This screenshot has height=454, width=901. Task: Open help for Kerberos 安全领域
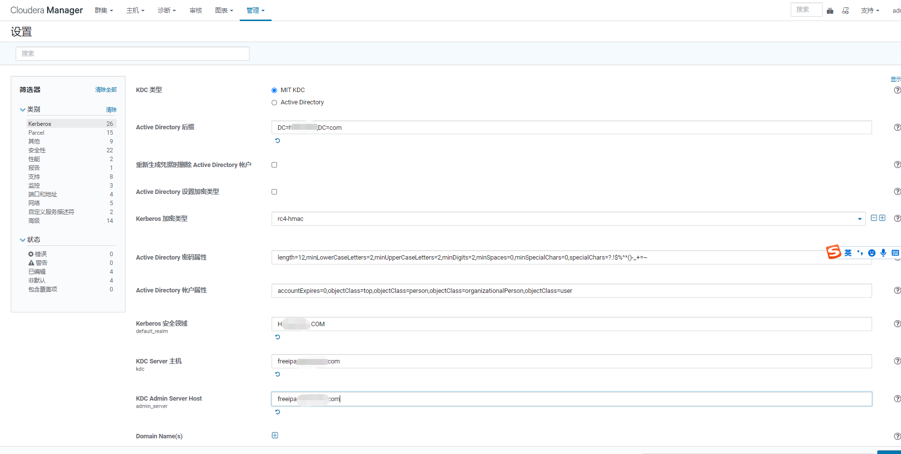pos(897,324)
